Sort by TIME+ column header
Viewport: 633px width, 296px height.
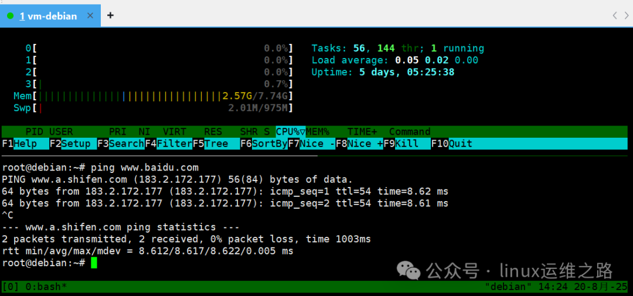(362, 132)
